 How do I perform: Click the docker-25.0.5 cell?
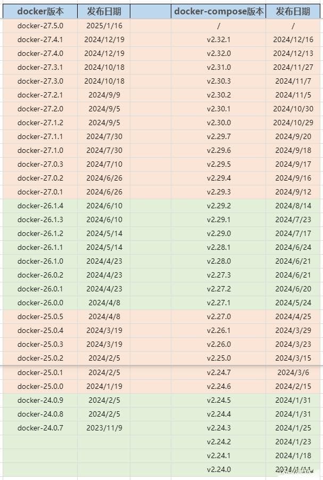coord(40,316)
